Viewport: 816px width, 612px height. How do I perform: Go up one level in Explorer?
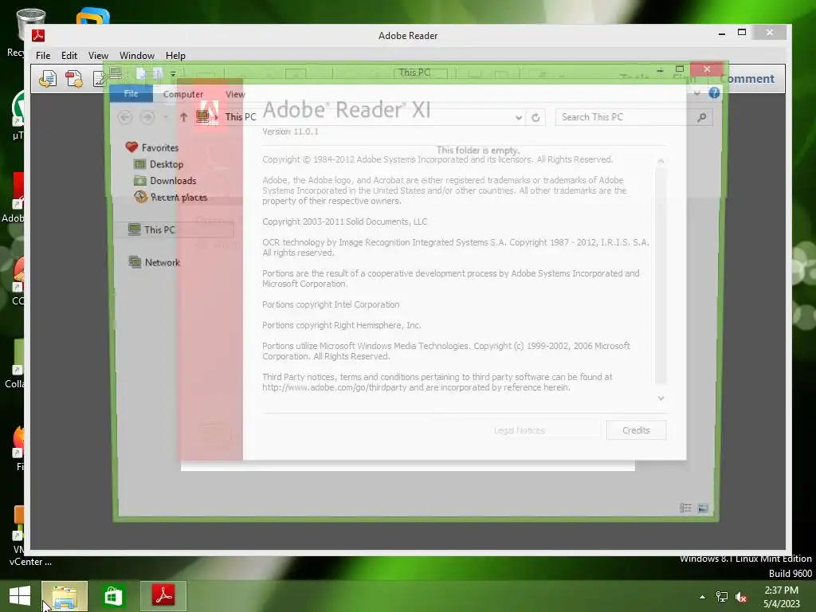click(183, 117)
